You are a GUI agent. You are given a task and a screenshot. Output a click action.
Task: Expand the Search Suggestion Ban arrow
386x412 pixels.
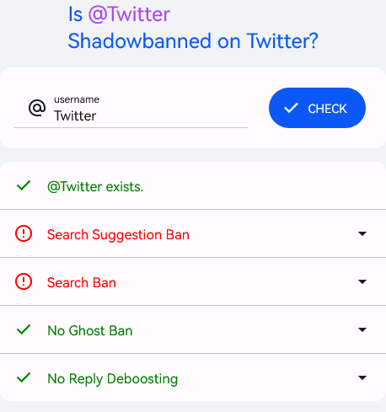point(362,233)
